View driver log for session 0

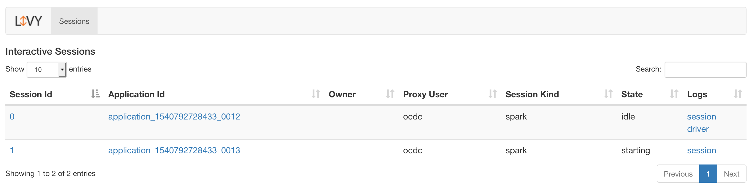[697, 129]
